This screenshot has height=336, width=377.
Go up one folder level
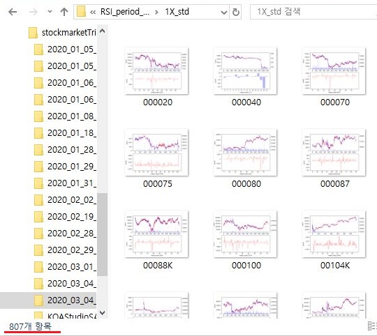coord(64,12)
